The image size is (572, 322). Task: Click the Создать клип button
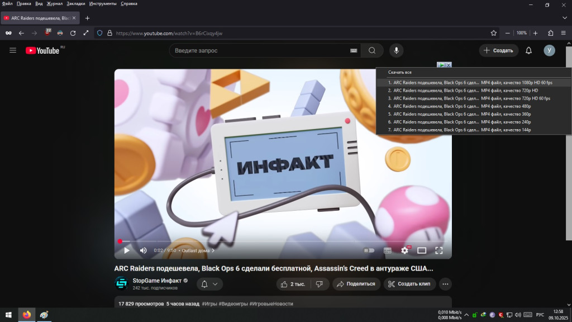click(x=409, y=284)
